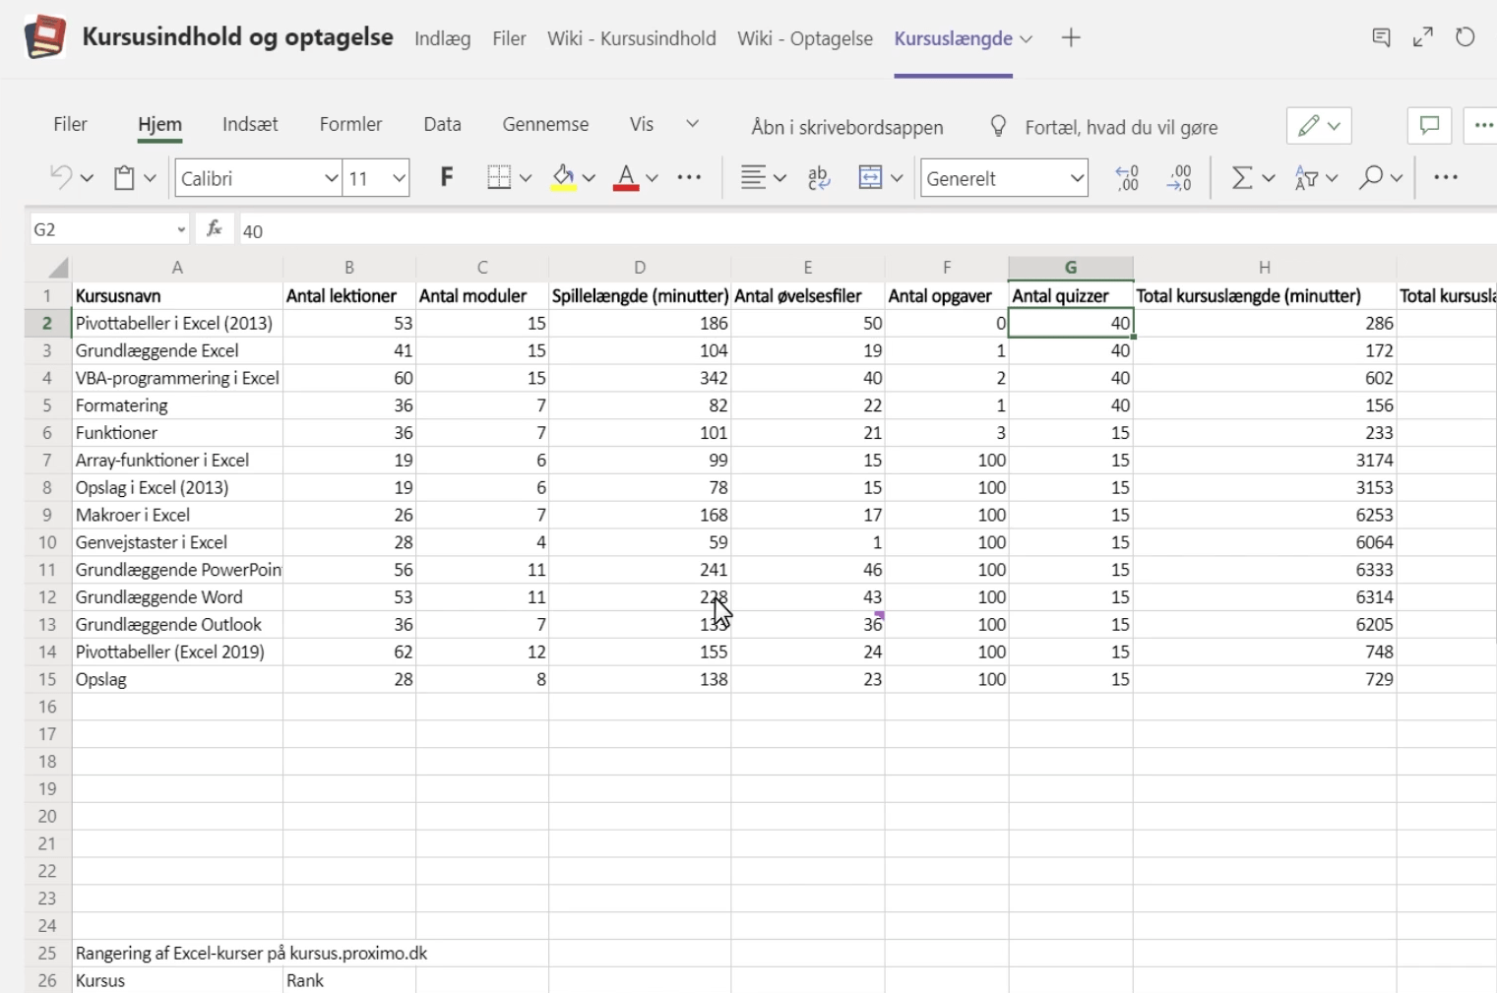Switch to the Vis ribbon tab
The image size is (1497, 993).
642,124
